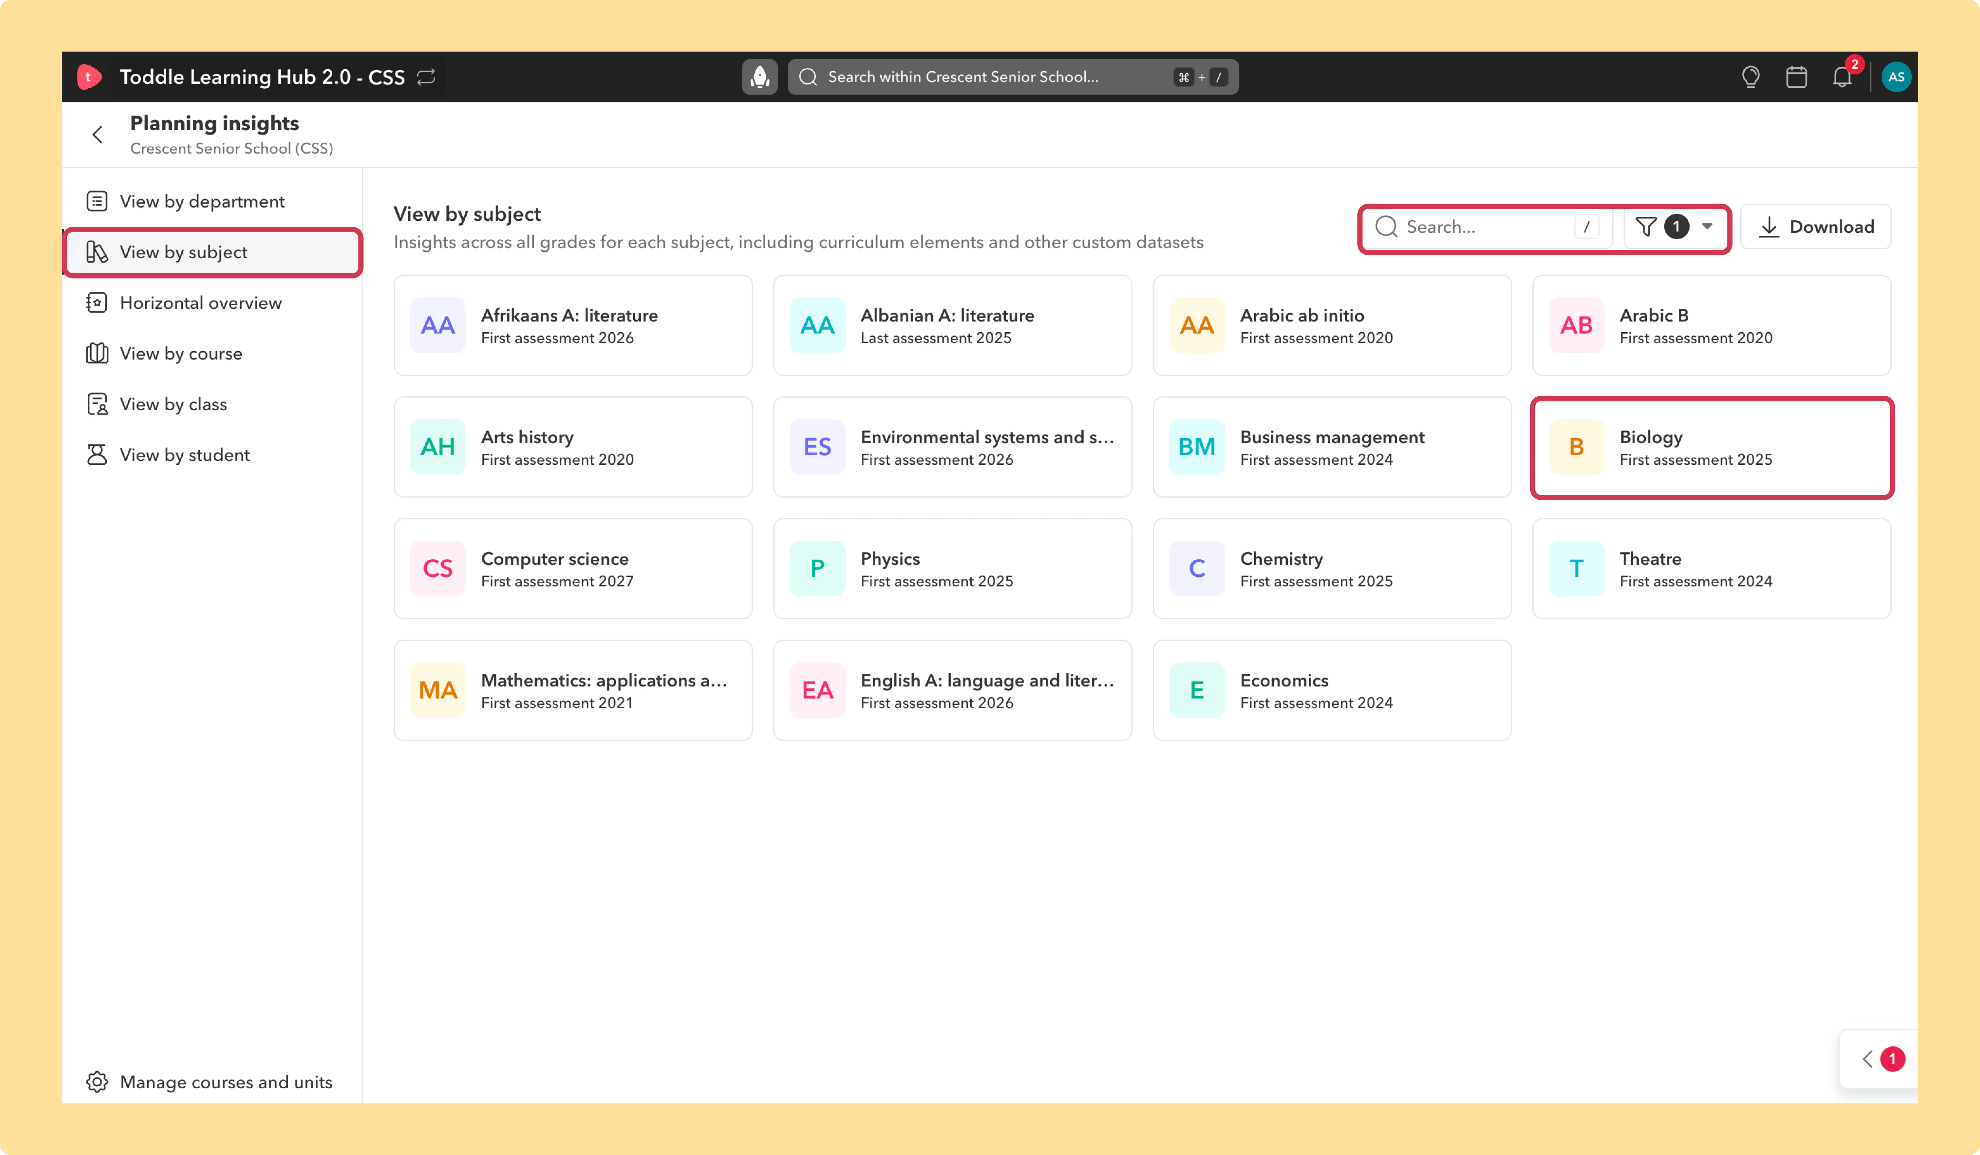1980x1155 pixels.
Task: Click the Chemistry C badge
Action: point(1197,569)
